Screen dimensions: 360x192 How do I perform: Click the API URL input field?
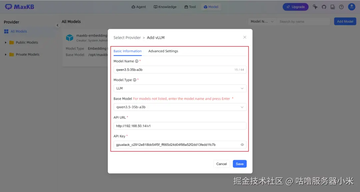pos(180,126)
